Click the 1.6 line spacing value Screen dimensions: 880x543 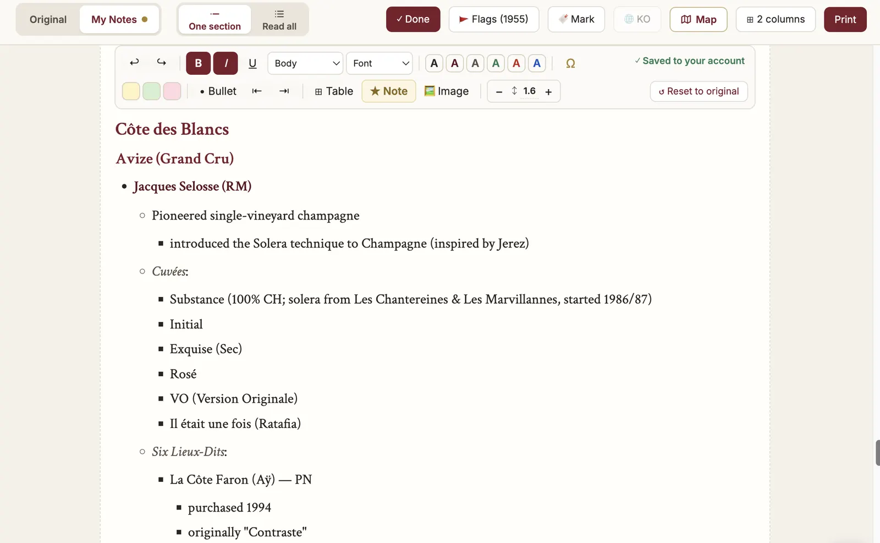(529, 91)
